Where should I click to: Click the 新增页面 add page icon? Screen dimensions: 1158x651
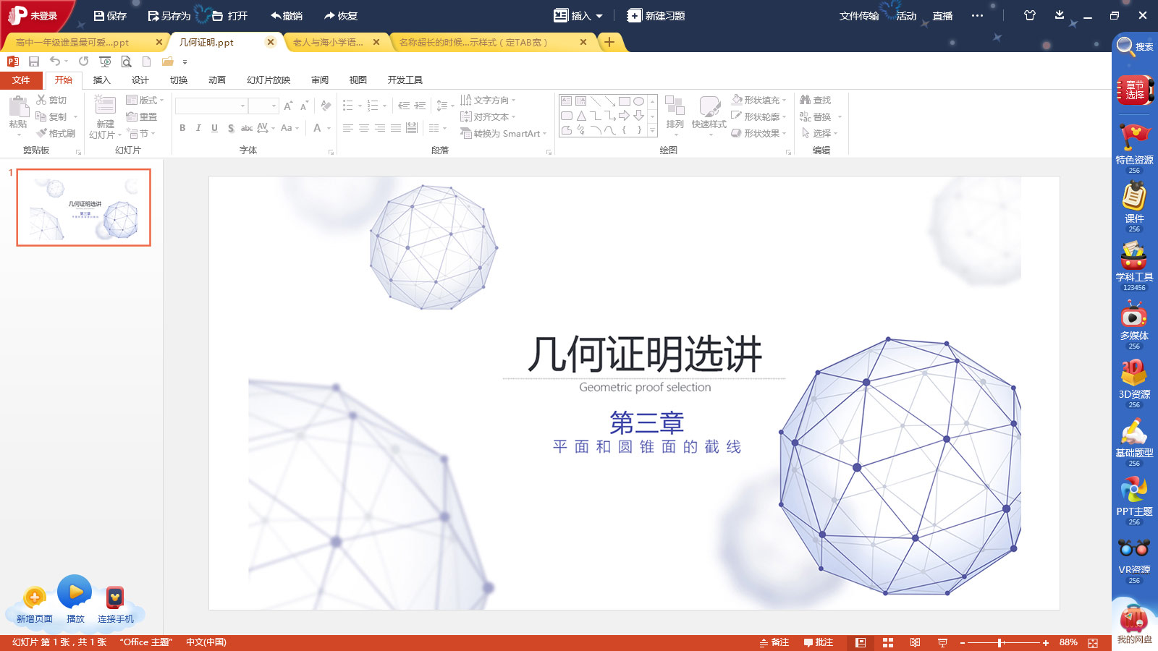(34, 598)
